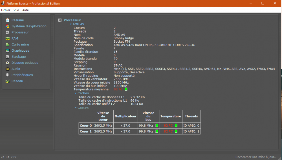Open Graphiques using the monitor icon
Viewport: 282px width, 160px height.
[x=7, y=51]
